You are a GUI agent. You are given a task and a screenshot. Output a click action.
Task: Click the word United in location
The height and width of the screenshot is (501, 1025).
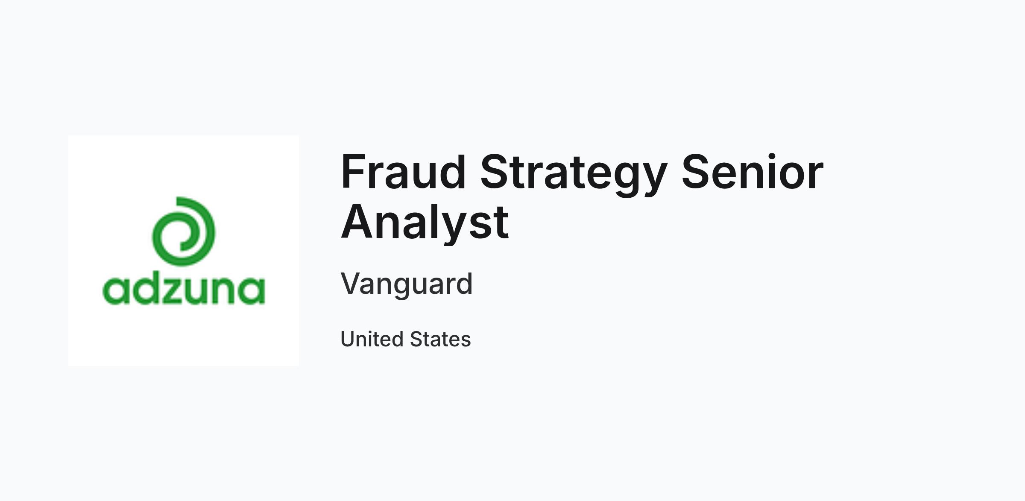(x=372, y=339)
